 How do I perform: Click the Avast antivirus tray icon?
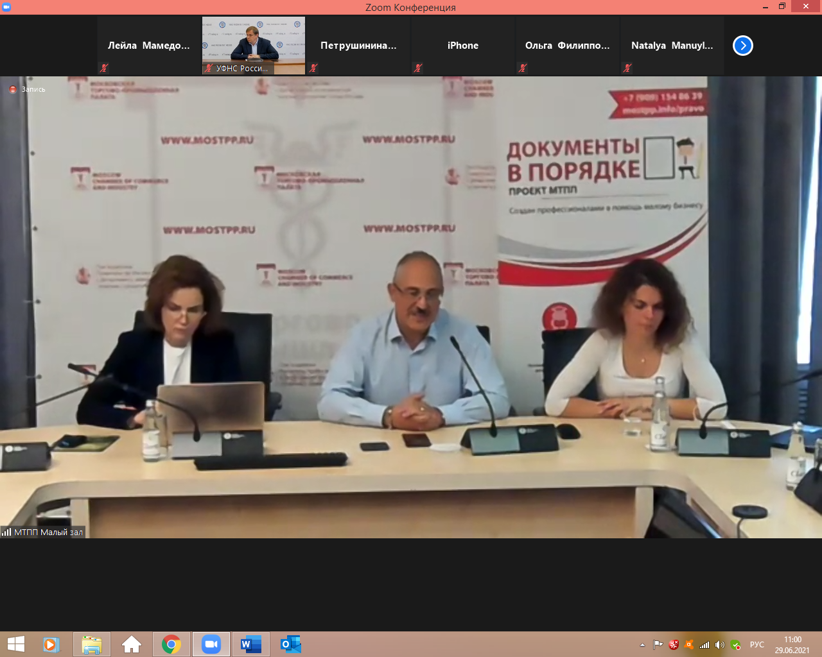(688, 645)
